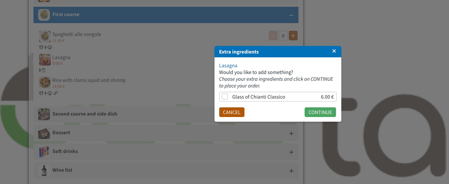Click the Spaghetti alle vongole thumbnail
The width and height of the screenshot is (449, 184).
[x=45, y=37]
